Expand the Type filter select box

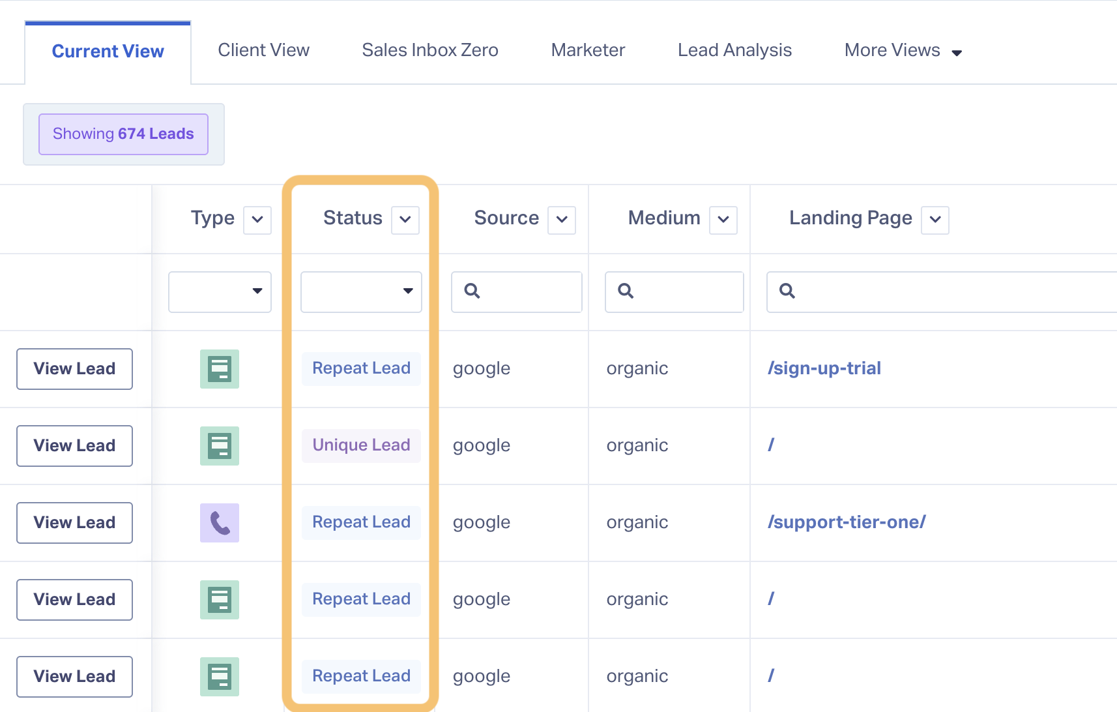tap(220, 292)
